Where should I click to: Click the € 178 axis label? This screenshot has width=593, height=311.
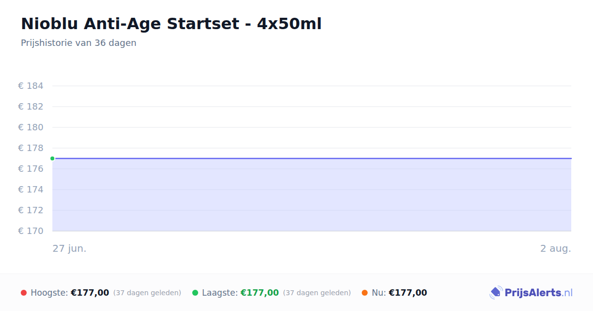pos(31,148)
